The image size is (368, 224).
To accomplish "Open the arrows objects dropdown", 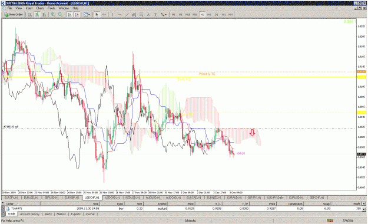I will click(164, 15).
